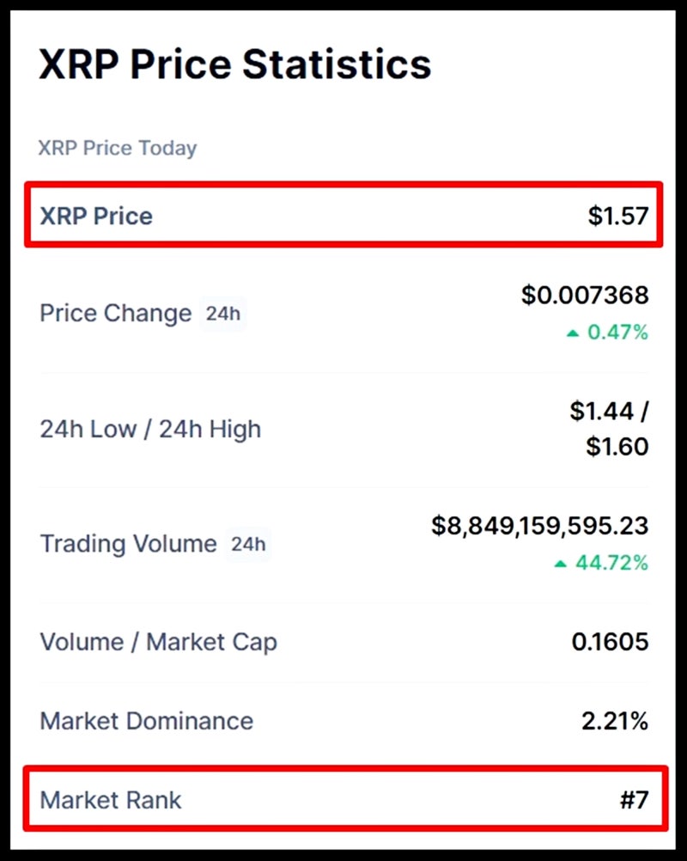Select the 24h badge next to Price Change
The image size is (687, 861).
coord(222,314)
